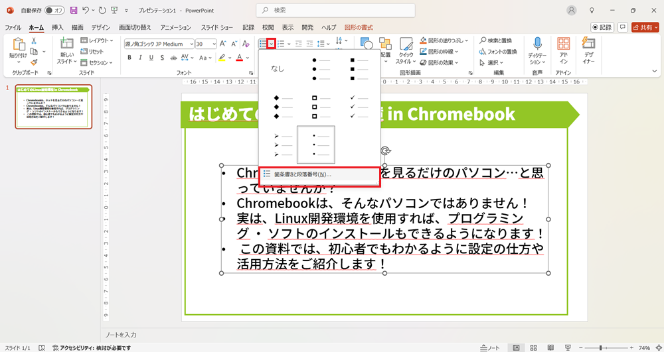Open the font name combo box

pos(159,44)
